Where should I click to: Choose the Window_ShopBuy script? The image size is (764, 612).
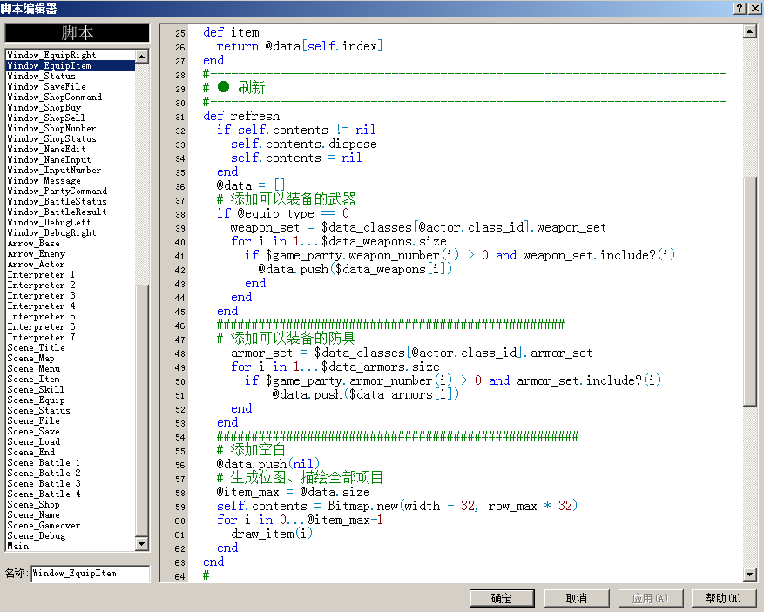[71, 108]
